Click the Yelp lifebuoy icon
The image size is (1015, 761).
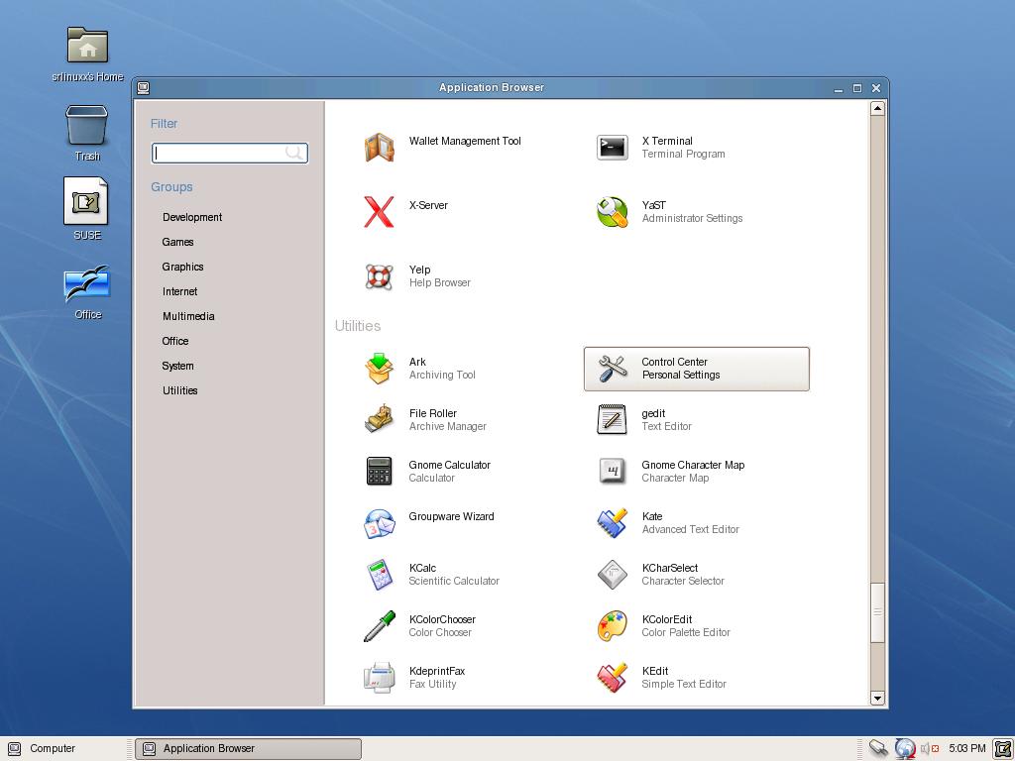pos(379,276)
